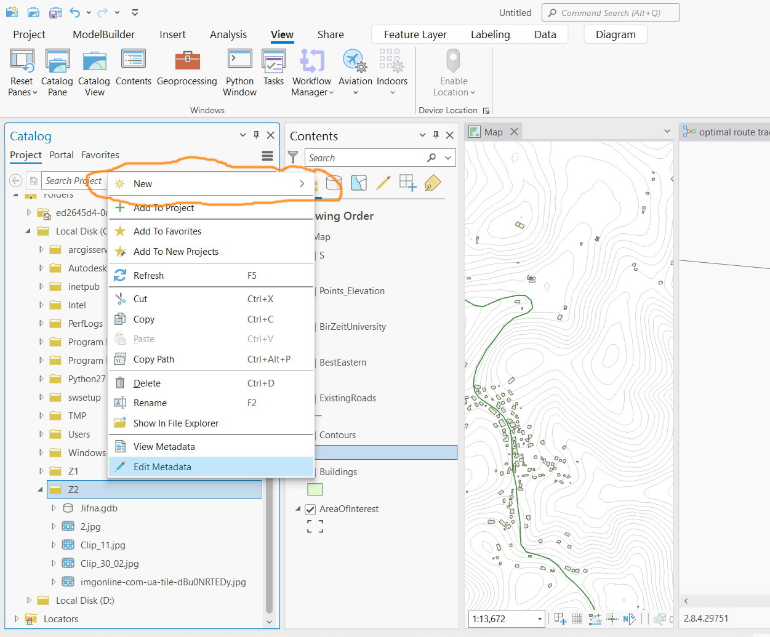Click the yellow label tag icon
This screenshot has height=637, width=770.
pos(433,183)
